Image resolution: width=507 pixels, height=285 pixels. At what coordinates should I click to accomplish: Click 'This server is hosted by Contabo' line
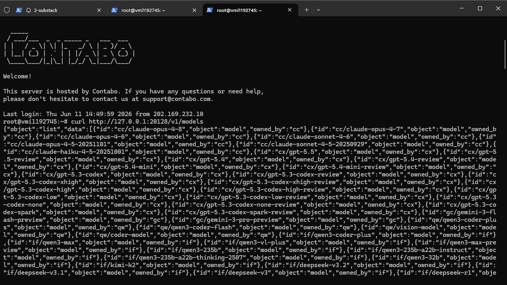point(133,91)
